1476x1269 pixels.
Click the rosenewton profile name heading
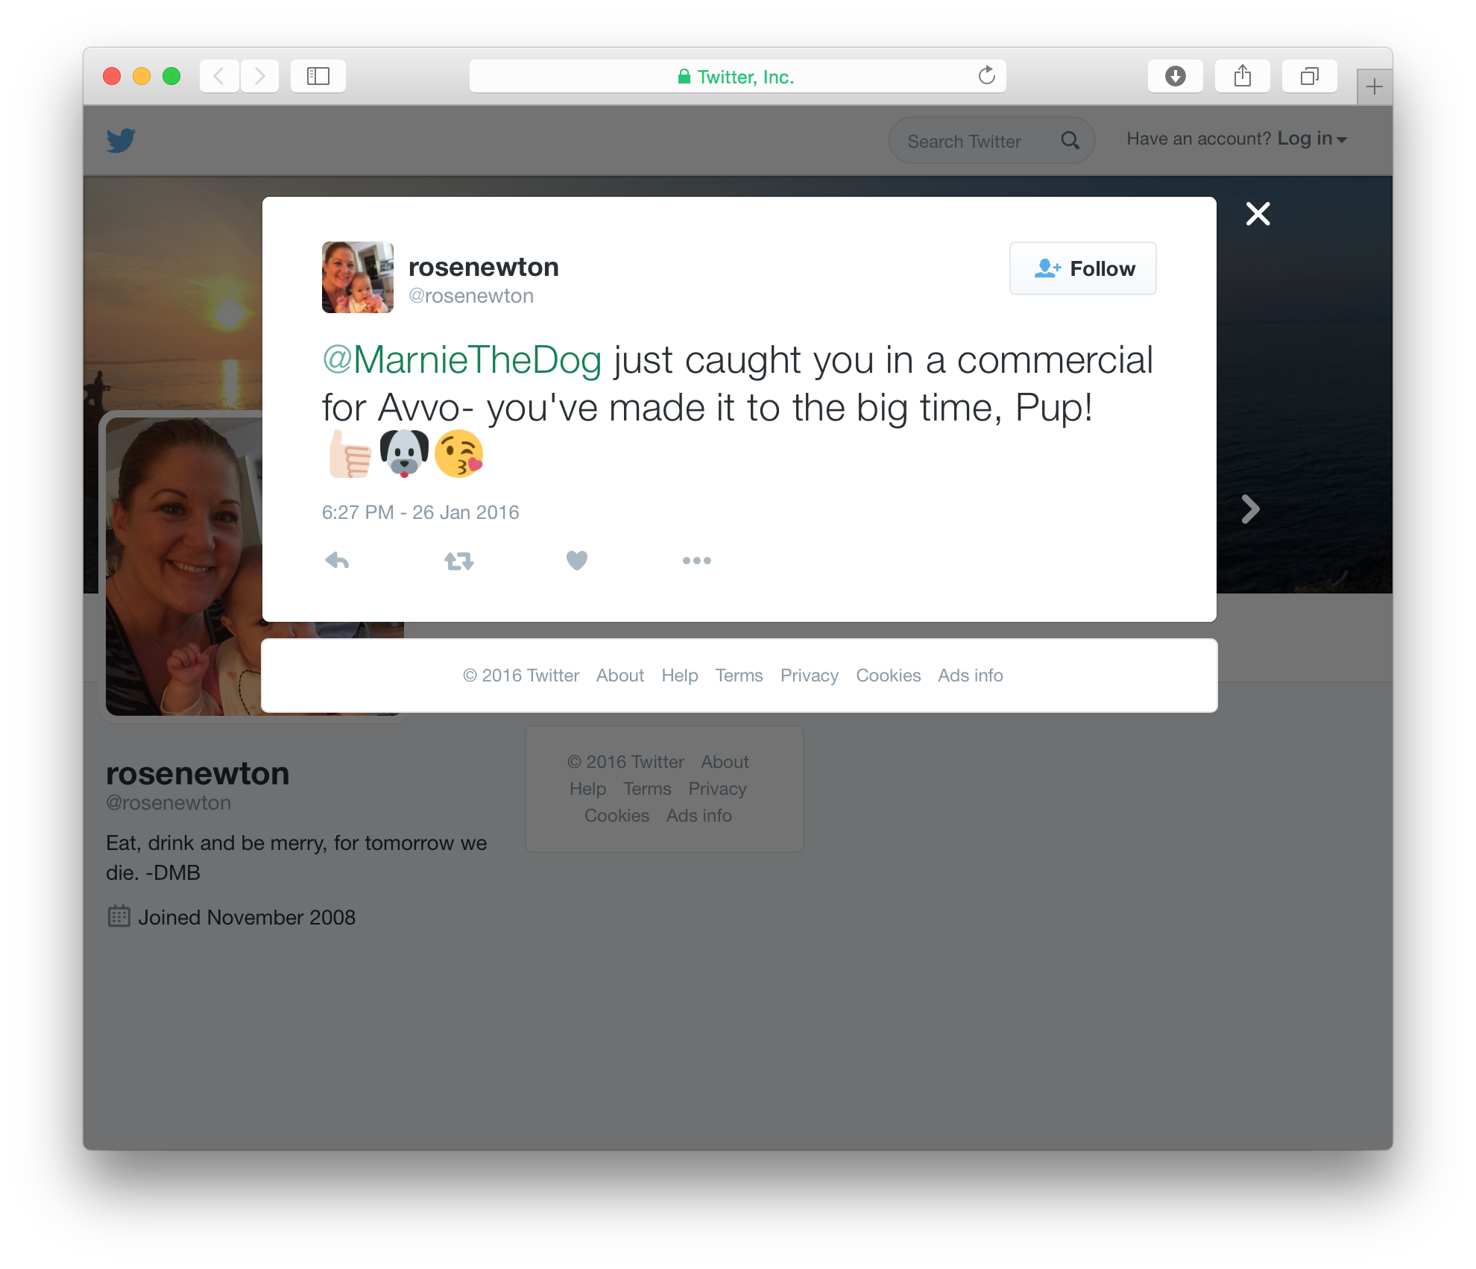click(x=198, y=774)
